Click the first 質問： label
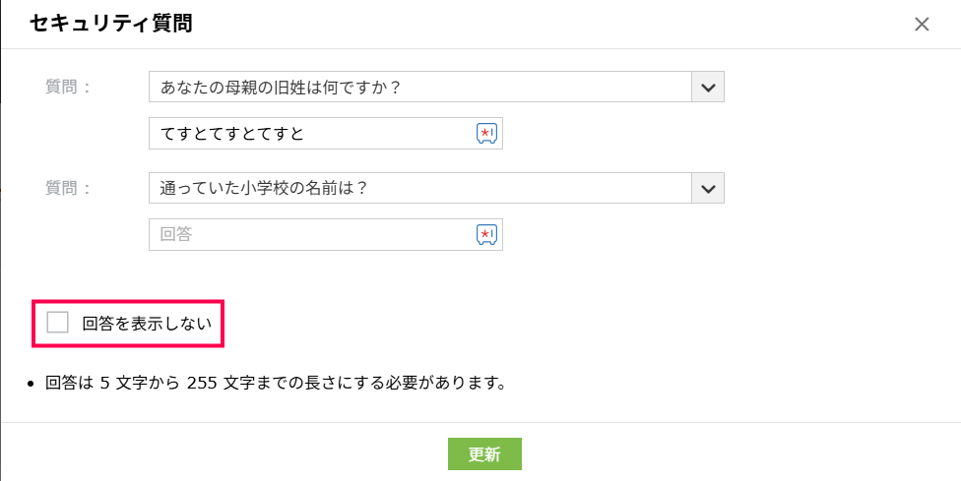 coord(69,87)
